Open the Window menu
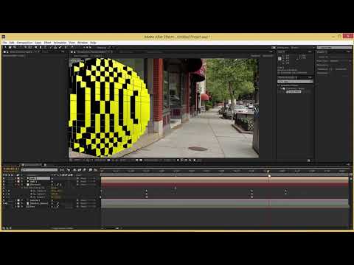Screen dimensions: 354x265 click(x=83, y=43)
